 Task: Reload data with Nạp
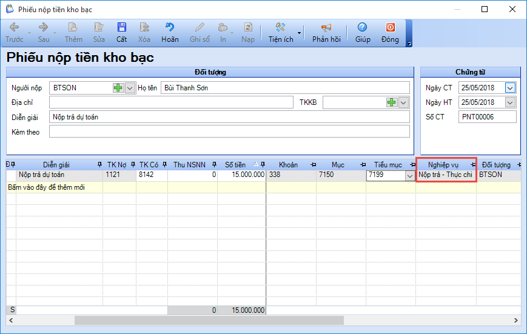[x=247, y=33]
